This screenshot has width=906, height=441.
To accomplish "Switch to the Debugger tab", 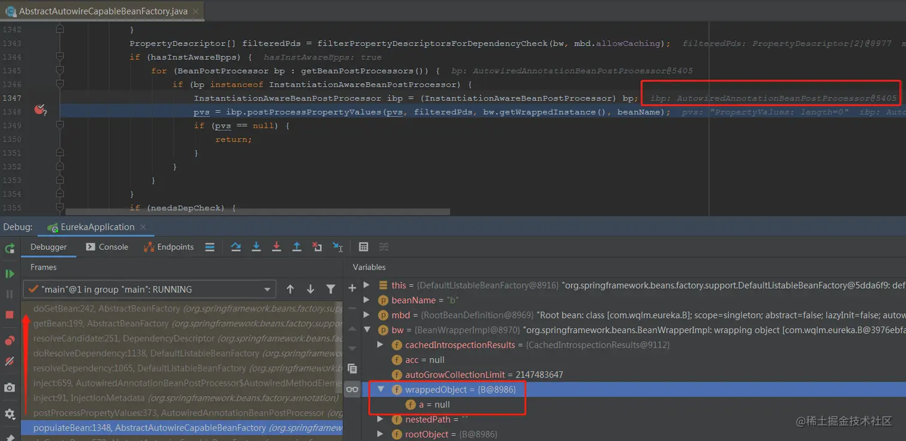I will 49,247.
